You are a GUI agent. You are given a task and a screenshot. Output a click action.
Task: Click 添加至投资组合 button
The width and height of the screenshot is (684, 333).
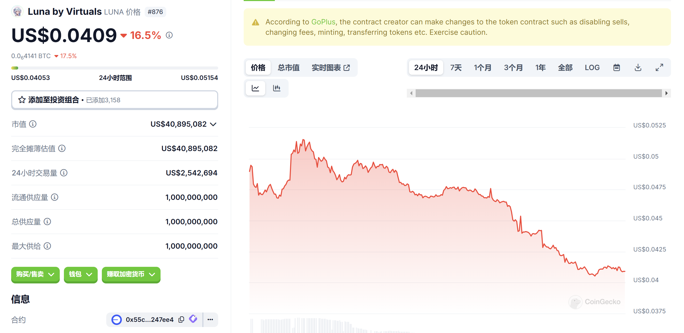click(115, 100)
